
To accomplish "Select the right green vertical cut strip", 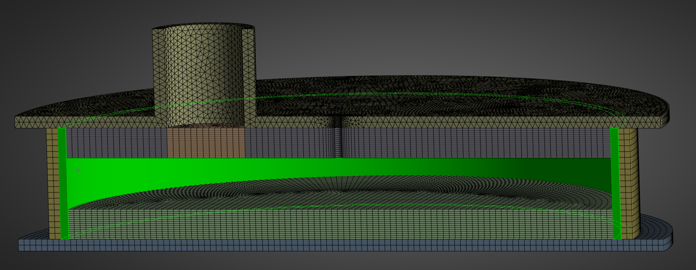I will click(x=615, y=183).
